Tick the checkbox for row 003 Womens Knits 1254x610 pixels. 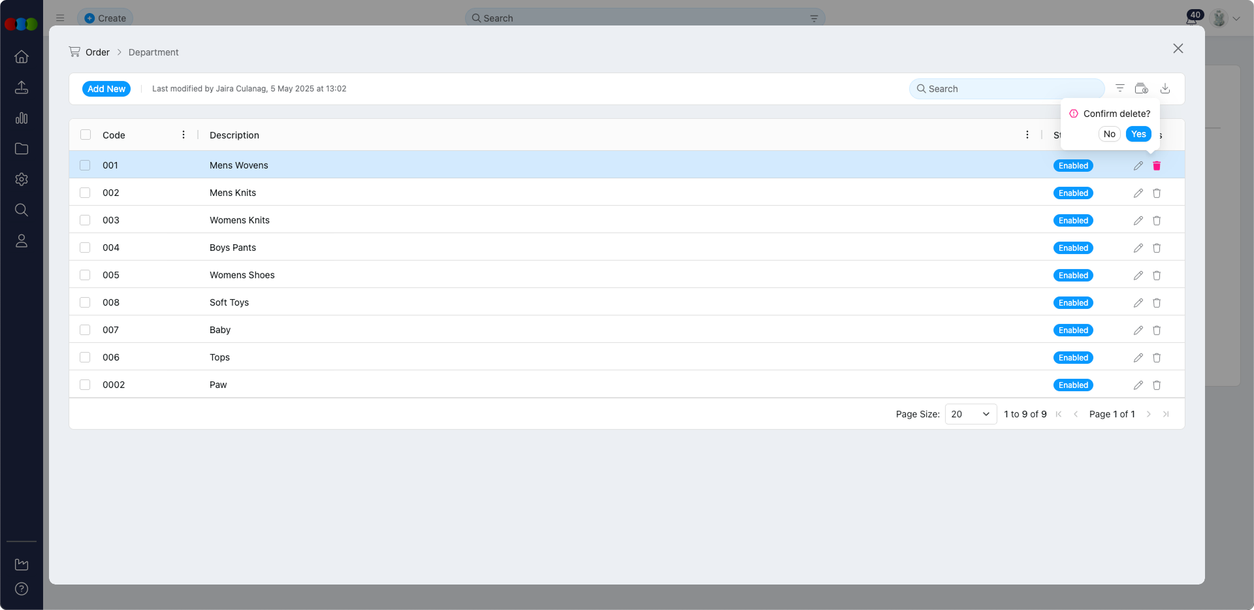85,220
